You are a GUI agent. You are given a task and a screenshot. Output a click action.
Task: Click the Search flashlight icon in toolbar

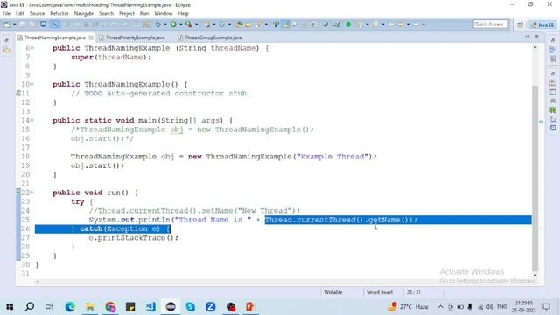point(258,24)
